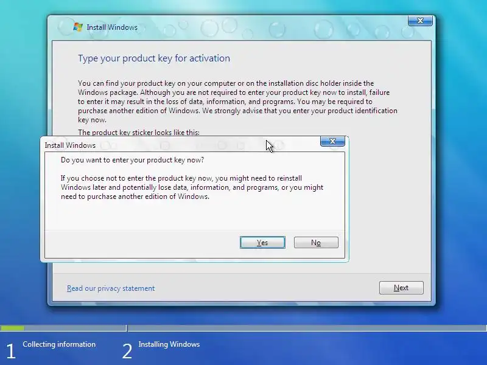Open the Read our privacy statement link

pyautogui.click(x=111, y=288)
